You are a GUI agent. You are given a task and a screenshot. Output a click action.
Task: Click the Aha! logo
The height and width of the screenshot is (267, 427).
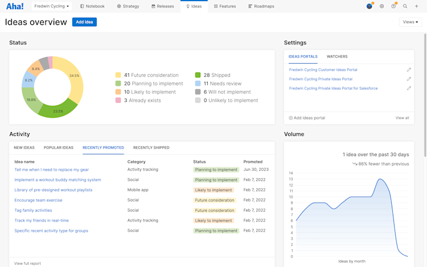[15, 6]
